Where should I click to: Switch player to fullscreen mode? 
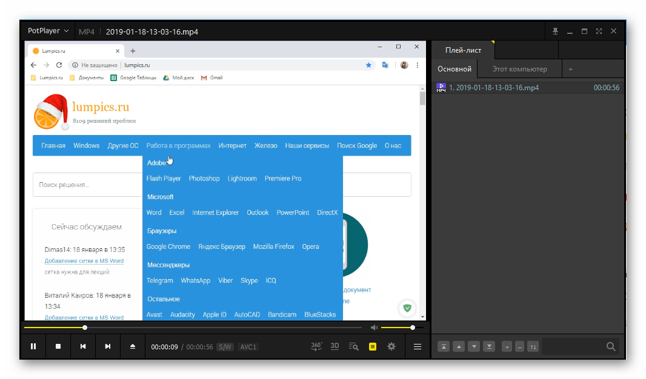(599, 31)
